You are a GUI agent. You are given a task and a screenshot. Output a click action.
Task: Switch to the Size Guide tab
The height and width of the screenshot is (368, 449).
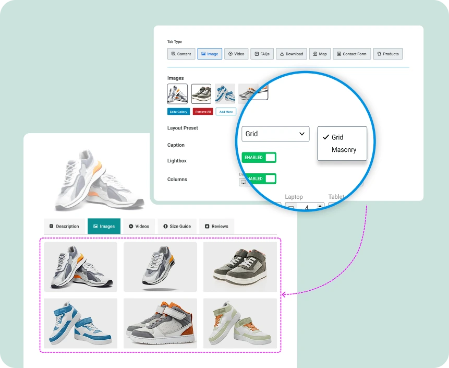[177, 226]
